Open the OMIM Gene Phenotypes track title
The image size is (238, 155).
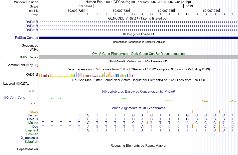pyautogui.click(x=138, y=54)
